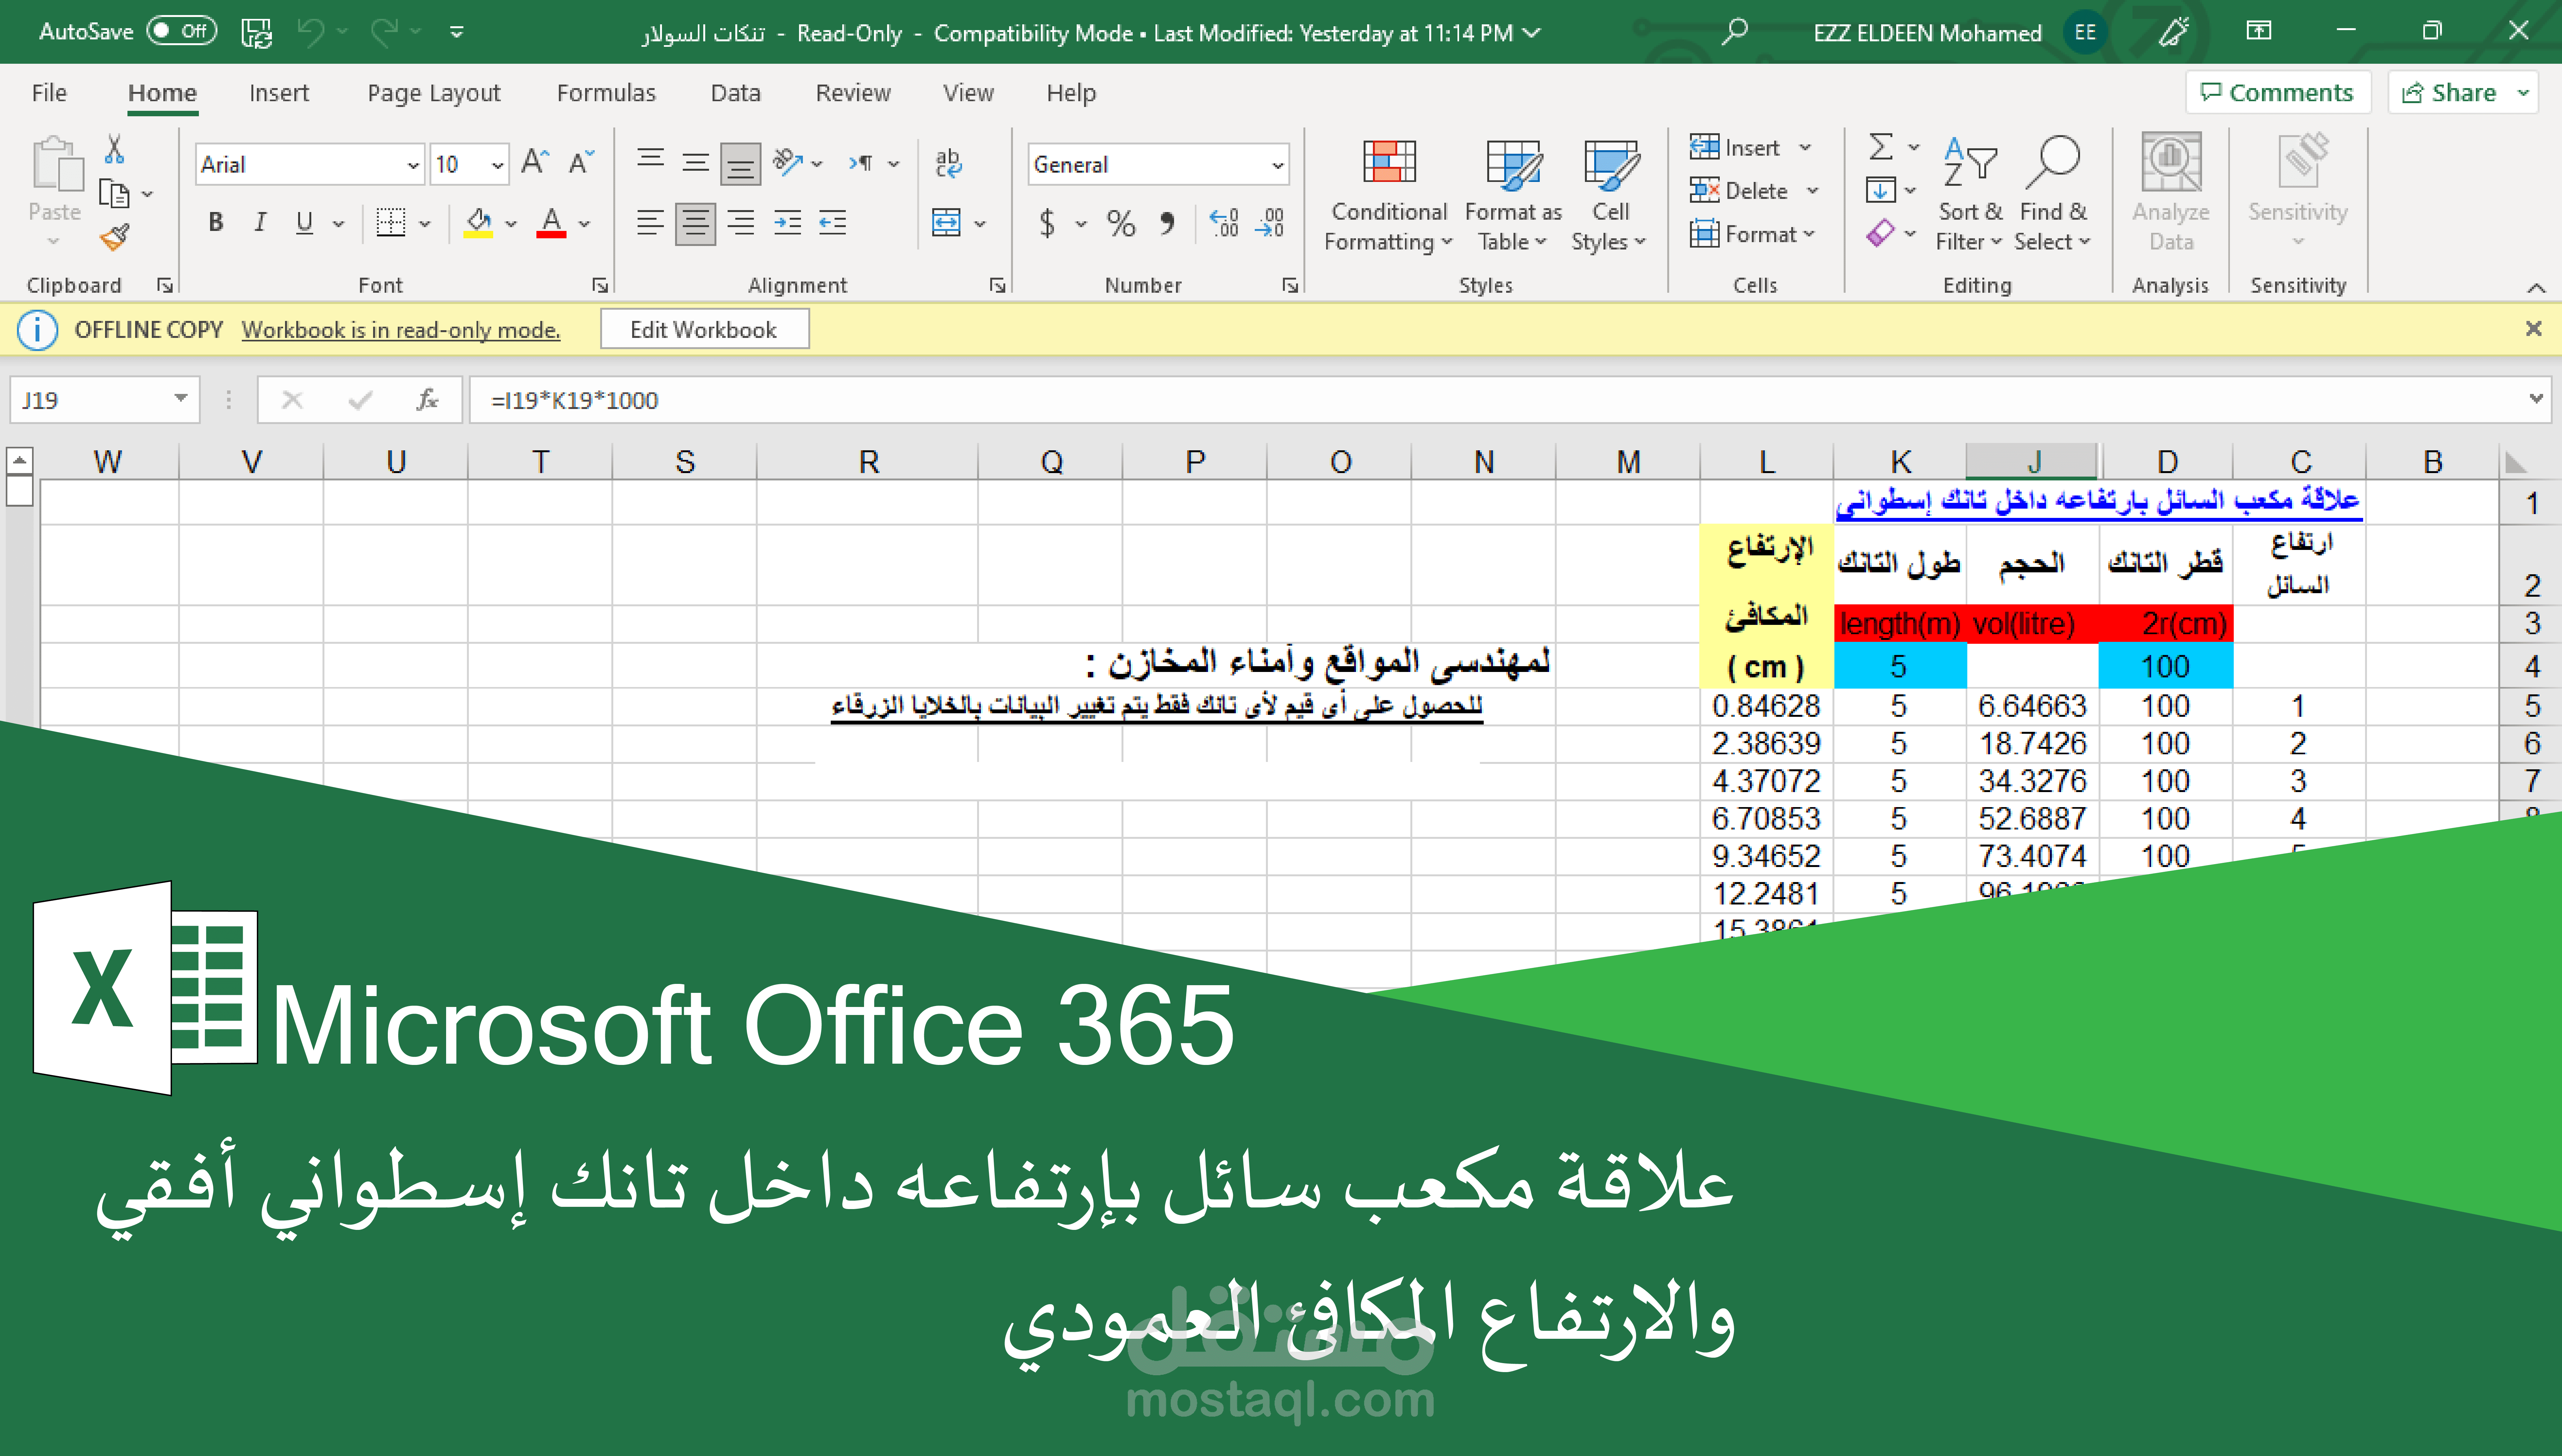The image size is (2562, 1456).
Task: Expand the Name Box dropdown arrow
Action: (181, 399)
